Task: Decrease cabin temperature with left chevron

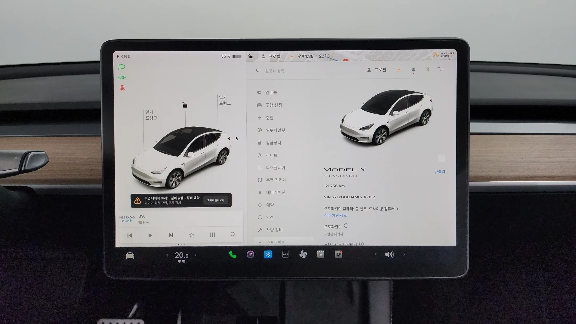Action: coord(167,255)
